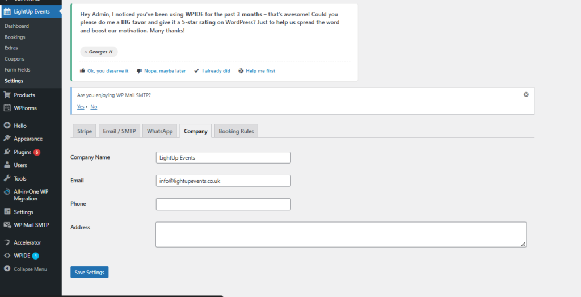The height and width of the screenshot is (297, 581).
Task: Click the empty Phone input field
Action: point(224,204)
